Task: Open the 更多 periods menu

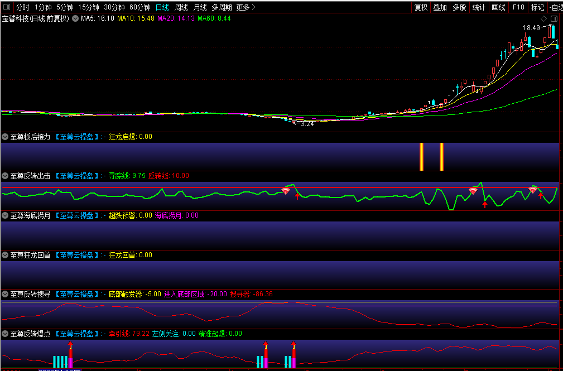Action: point(246,7)
